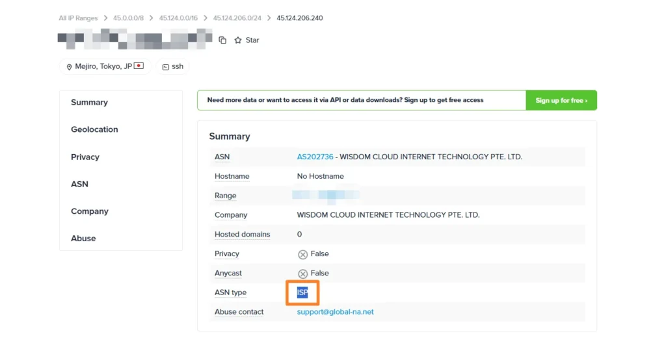Screen dimensions: 666x338
Task: Click the ssh terminal icon tag
Action: pos(166,67)
